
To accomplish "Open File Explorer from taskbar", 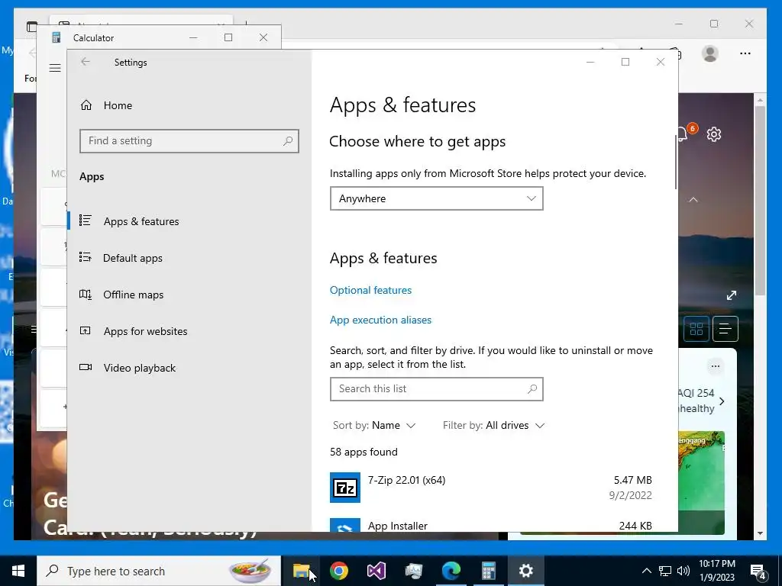I will tap(301, 571).
